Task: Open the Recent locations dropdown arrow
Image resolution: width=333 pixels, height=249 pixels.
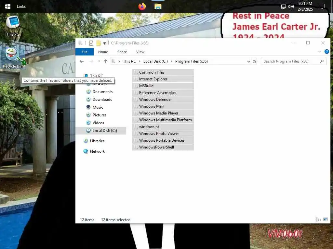Action: (99, 61)
